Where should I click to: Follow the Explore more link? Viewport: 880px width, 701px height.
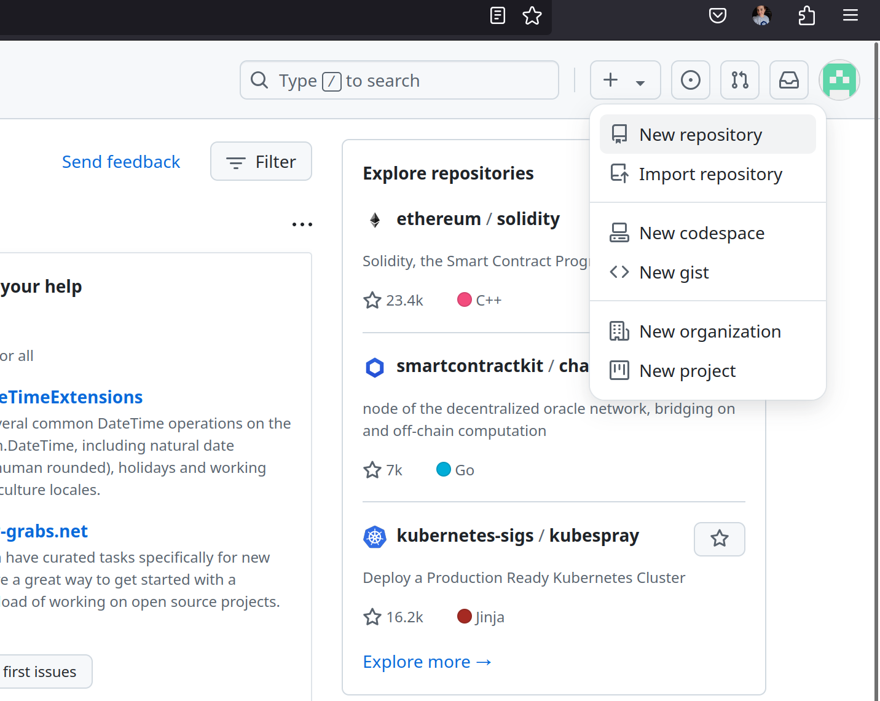tap(428, 662)
